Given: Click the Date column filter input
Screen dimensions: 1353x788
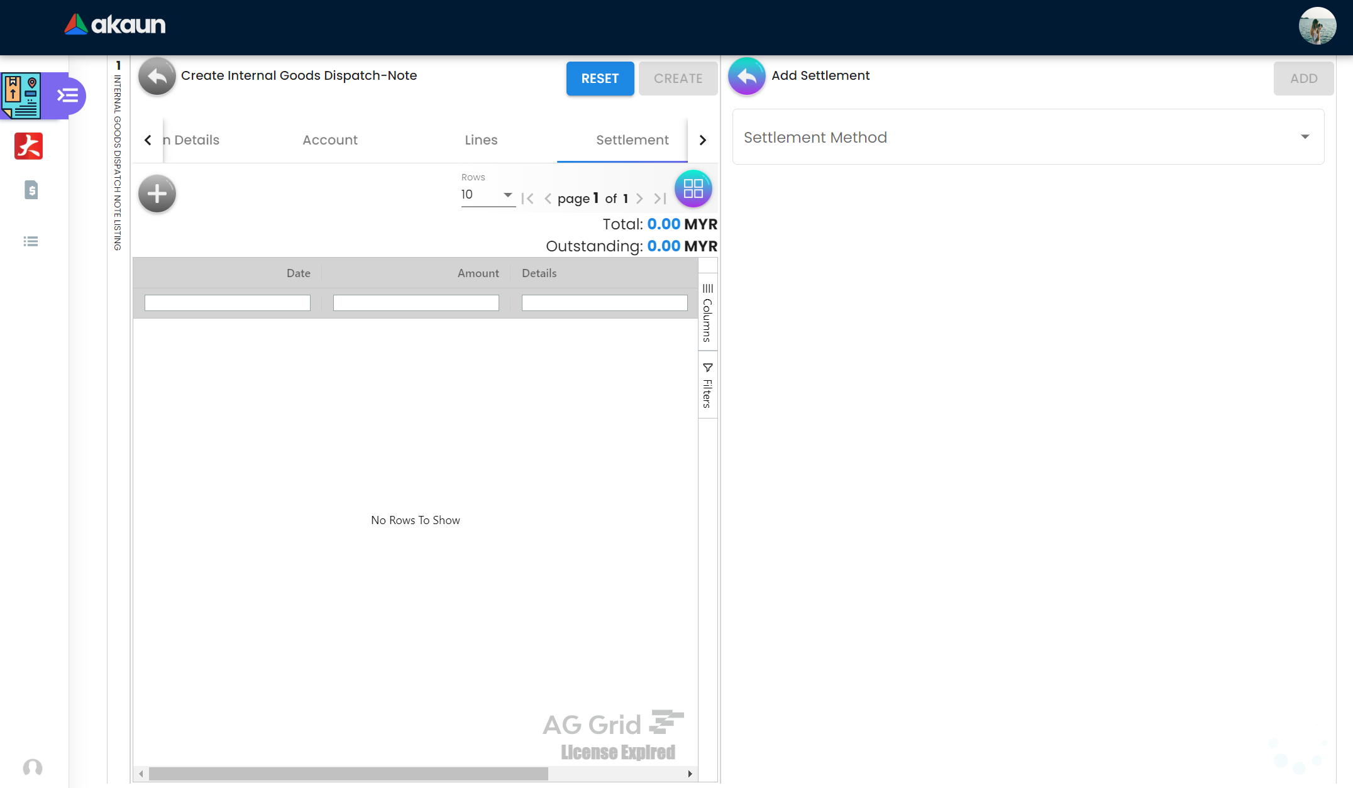Looking at the screenshot, I should [227, 303].
